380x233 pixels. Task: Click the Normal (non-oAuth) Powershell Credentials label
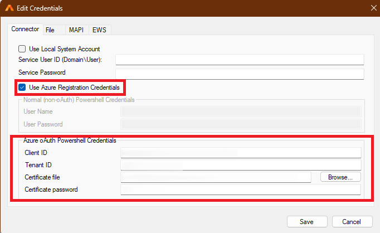[79, 100]
